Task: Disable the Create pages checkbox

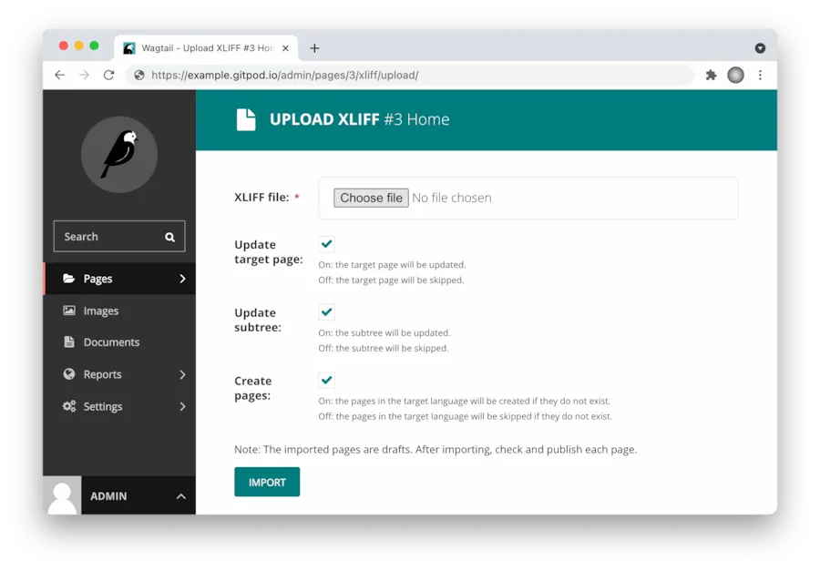Action: 326,381
